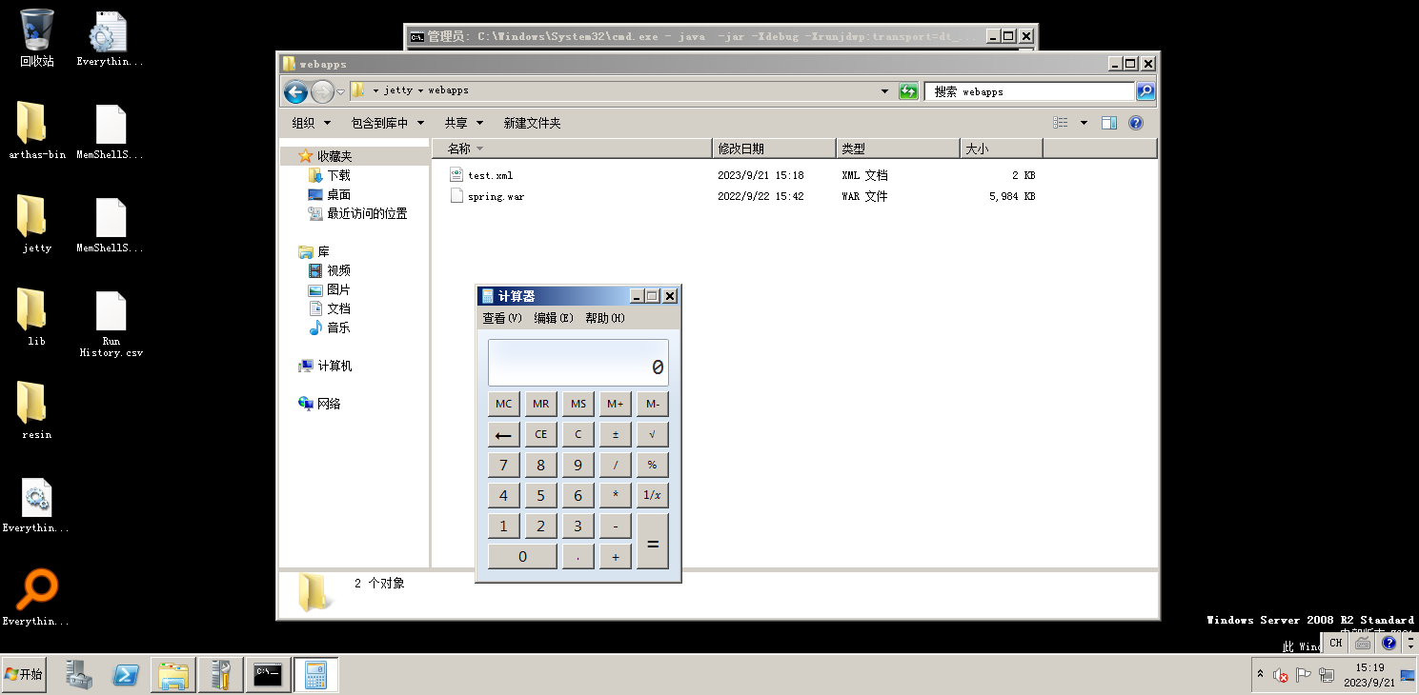Toggle the preview pane icon
This screenshot has height=695, width=1419.
[1108, 123]
